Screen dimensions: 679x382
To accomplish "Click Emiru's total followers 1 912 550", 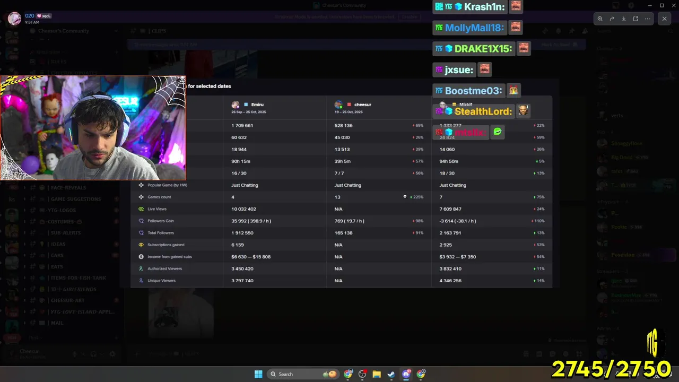I will (x=242, y=233).
